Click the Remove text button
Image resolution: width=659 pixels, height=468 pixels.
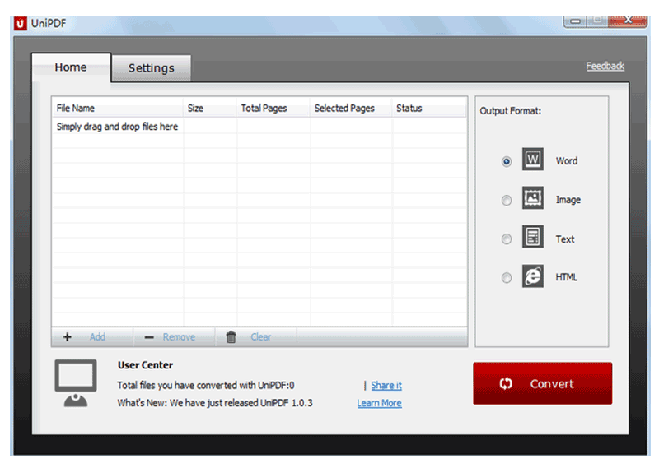(179, 337)
